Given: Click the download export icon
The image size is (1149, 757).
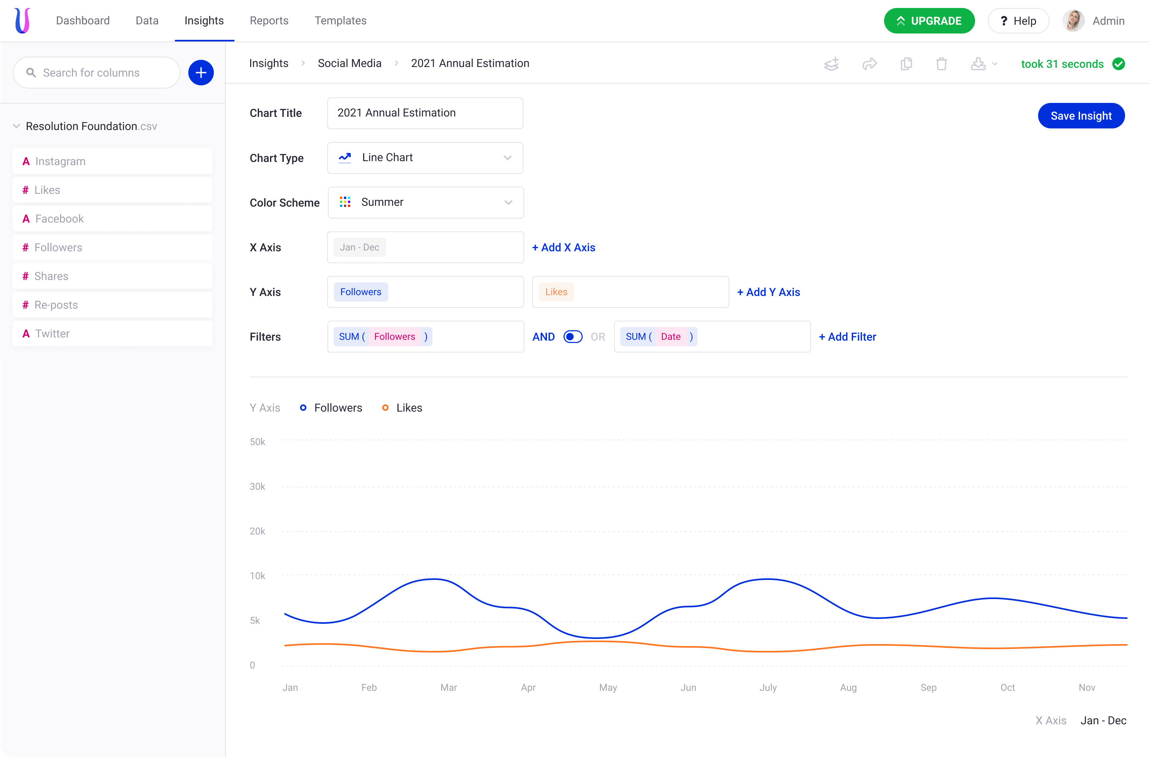Looking at the screenshot, I should click(x=979, y=64).
